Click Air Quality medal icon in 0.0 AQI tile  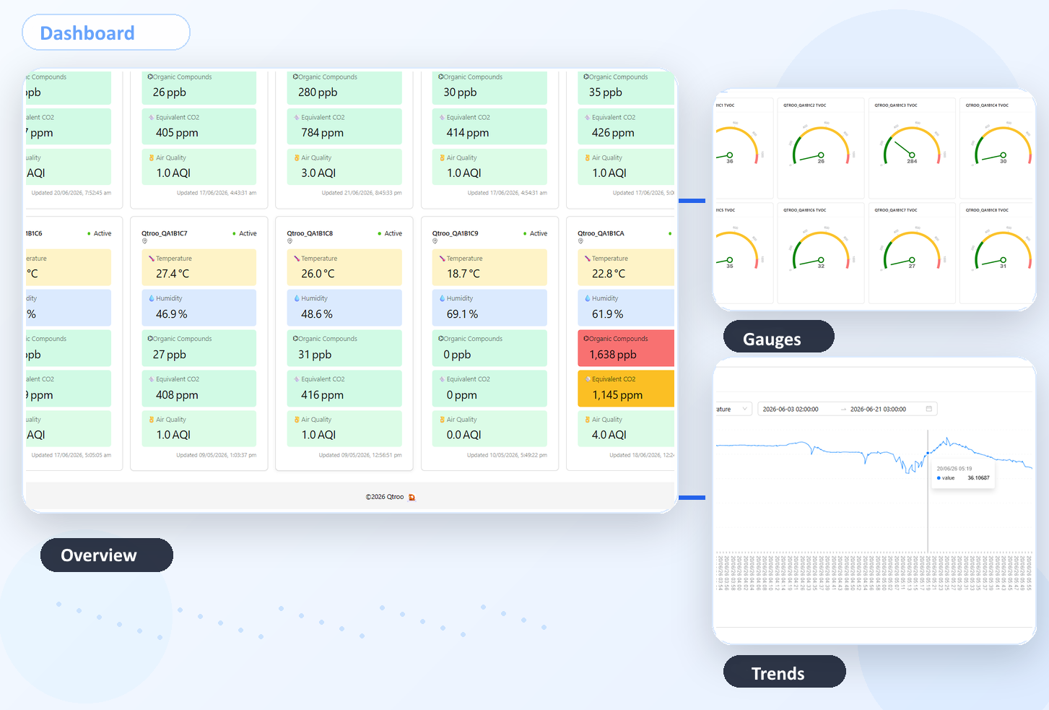[443, 420]
